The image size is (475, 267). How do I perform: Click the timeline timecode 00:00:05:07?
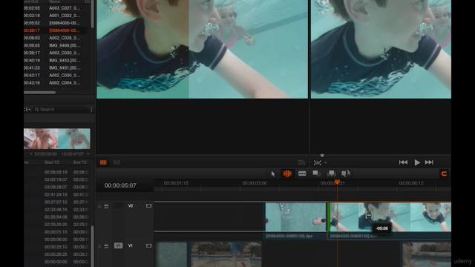pos(120,185)
